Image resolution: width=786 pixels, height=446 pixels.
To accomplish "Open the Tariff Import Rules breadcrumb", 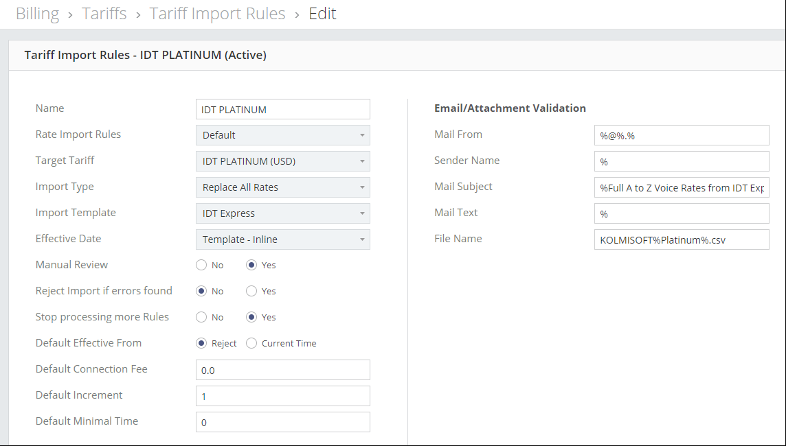I will 218,14.
